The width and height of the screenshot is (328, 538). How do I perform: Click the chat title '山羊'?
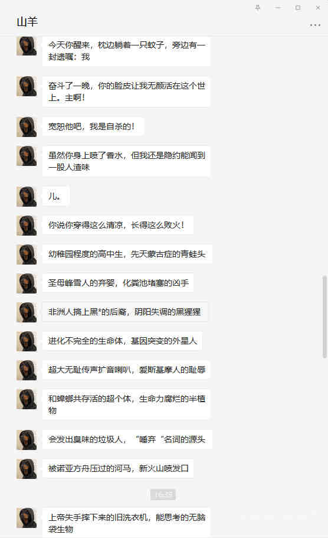click(27, 22)
